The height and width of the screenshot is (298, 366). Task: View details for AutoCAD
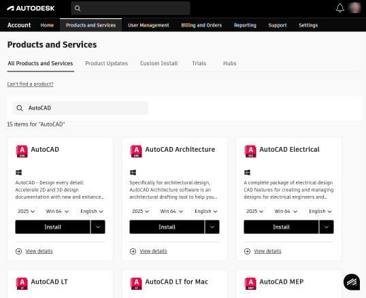[x=39, y=251]
